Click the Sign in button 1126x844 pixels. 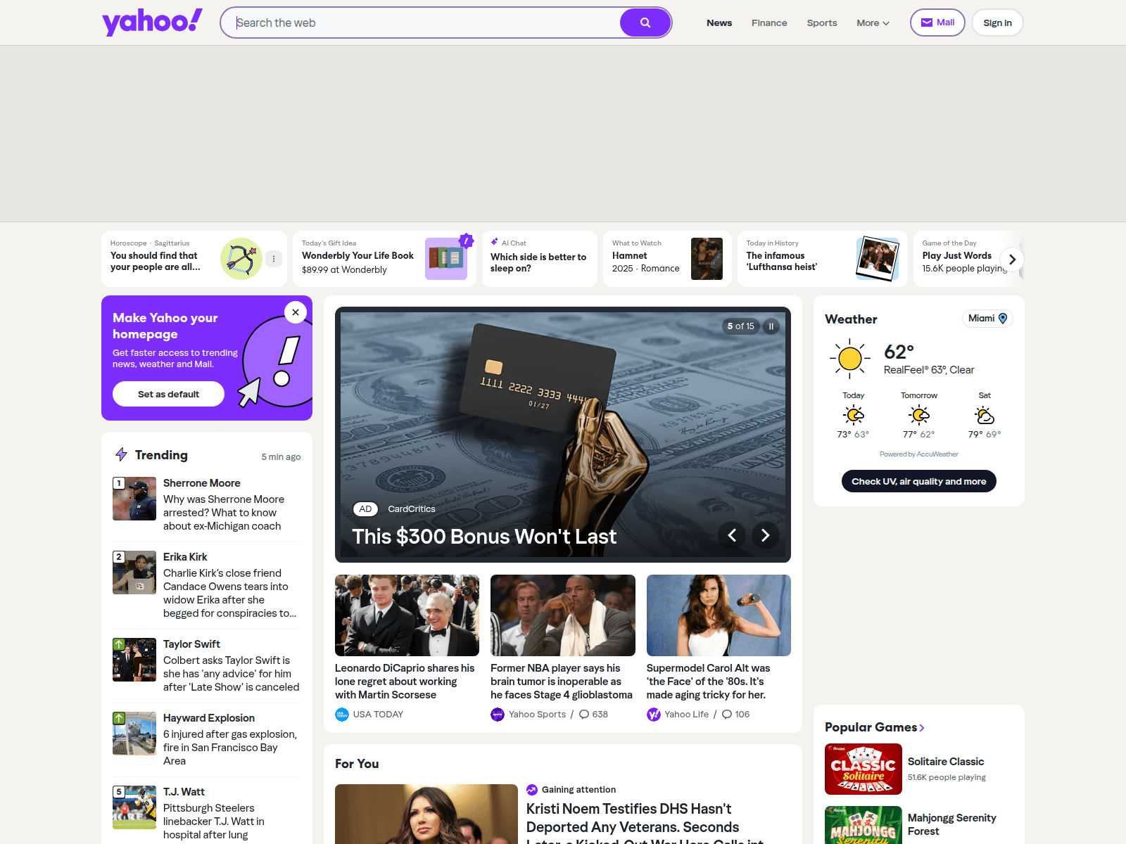[x=997, y=23]
